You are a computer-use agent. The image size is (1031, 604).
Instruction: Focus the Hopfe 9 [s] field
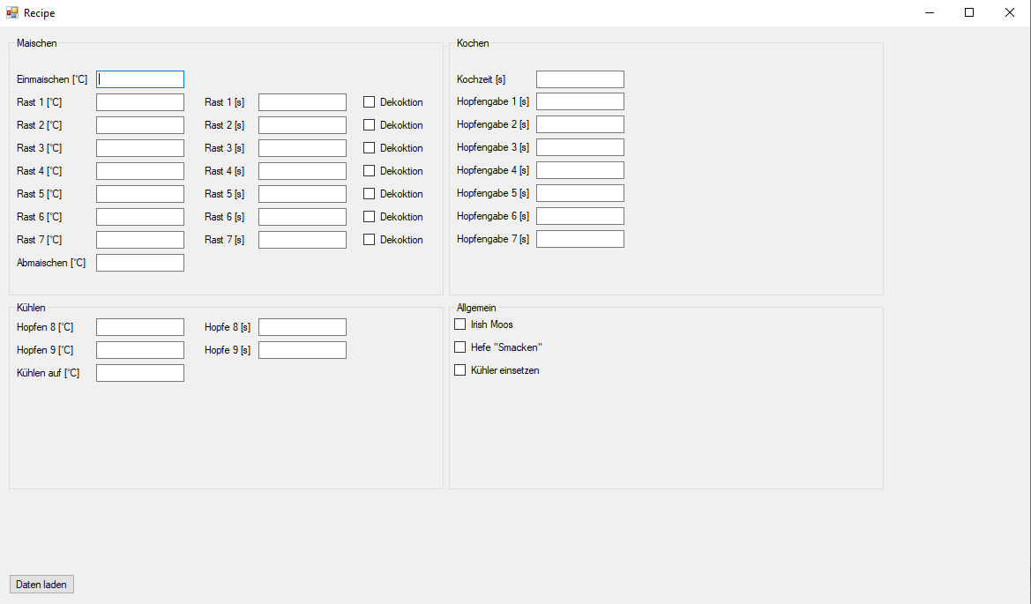pos(303,350)
